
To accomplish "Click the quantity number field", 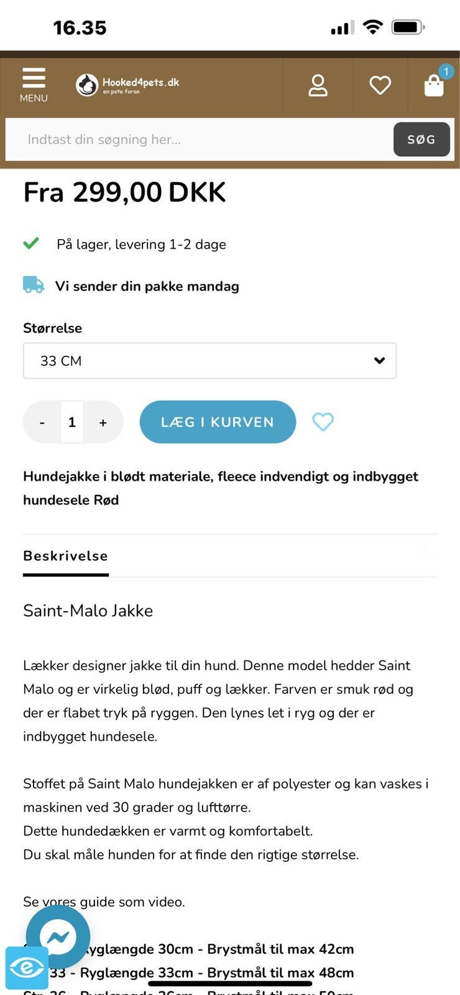I will click(72, 422).
